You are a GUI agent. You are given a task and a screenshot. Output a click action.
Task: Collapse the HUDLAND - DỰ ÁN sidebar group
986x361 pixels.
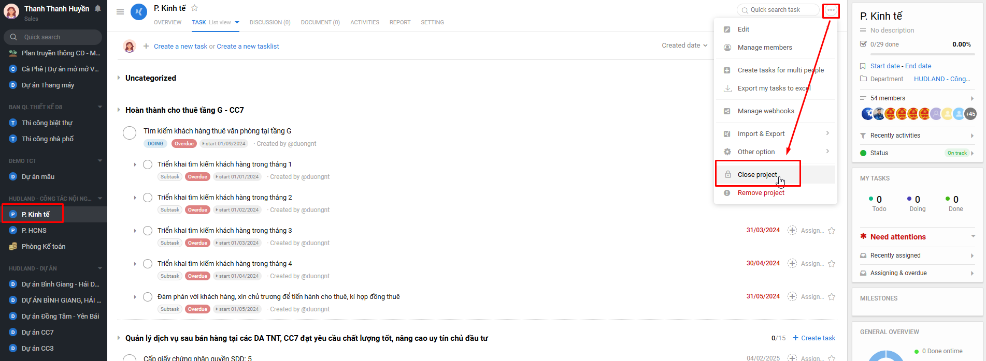tap(100, 268)
